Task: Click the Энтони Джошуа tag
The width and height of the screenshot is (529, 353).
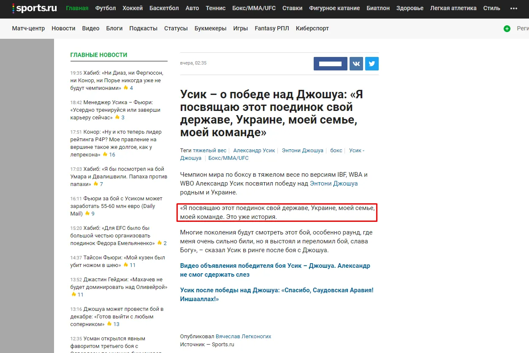Action: pos(303,150)
